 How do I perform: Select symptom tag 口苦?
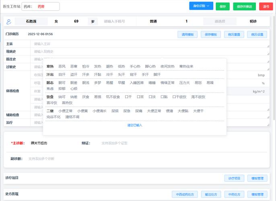140,97
